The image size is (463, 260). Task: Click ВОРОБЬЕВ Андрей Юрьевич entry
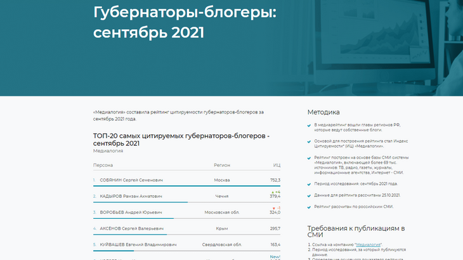pos(131,212)
